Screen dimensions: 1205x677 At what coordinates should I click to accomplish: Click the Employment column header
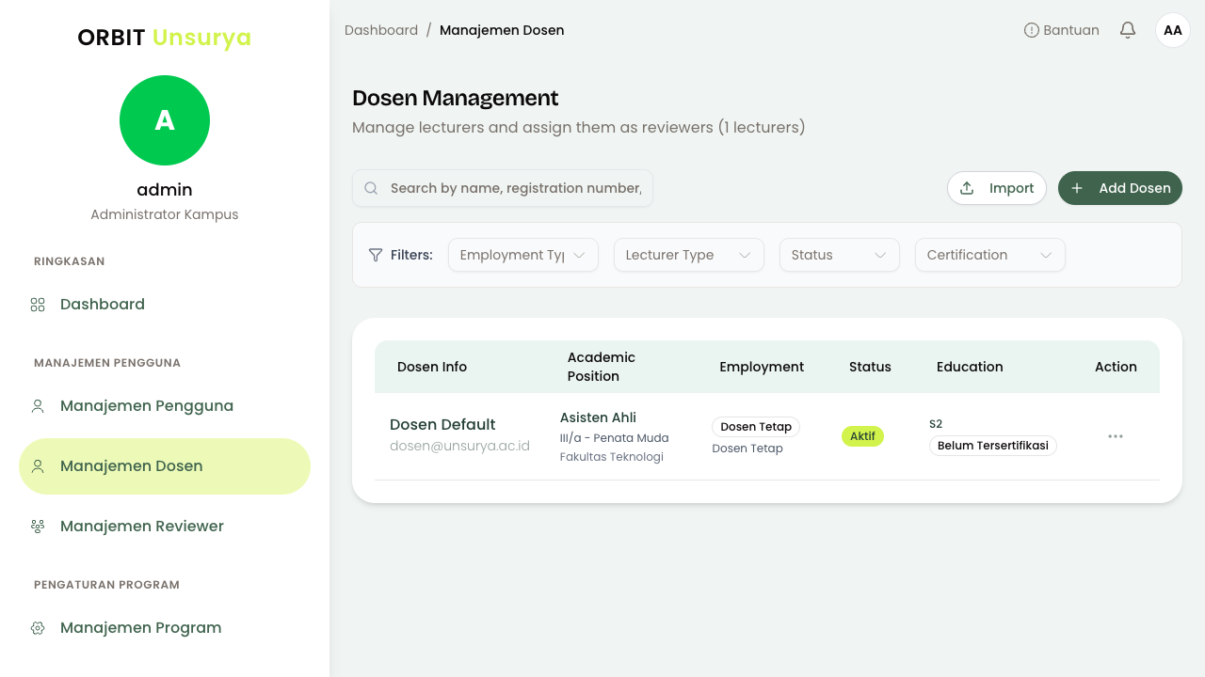point(762,367)
